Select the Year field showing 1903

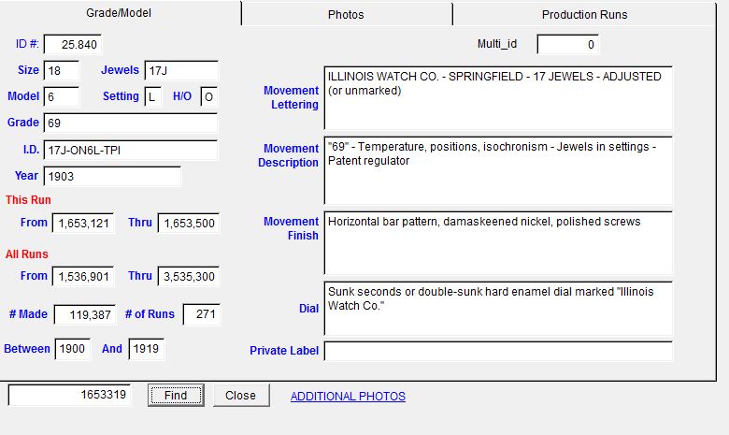coord(111,176)
